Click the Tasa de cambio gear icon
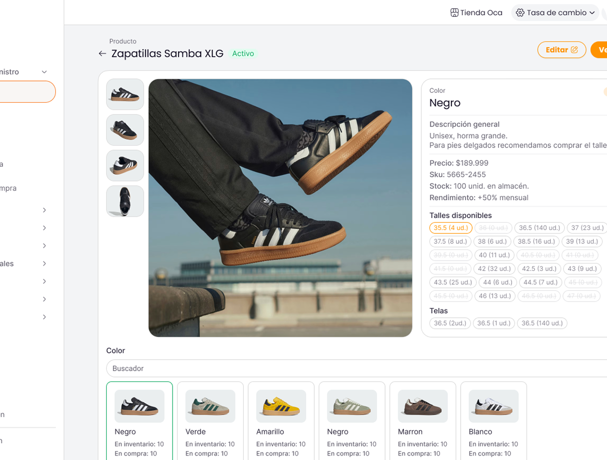607x460 pixels. 520,13
